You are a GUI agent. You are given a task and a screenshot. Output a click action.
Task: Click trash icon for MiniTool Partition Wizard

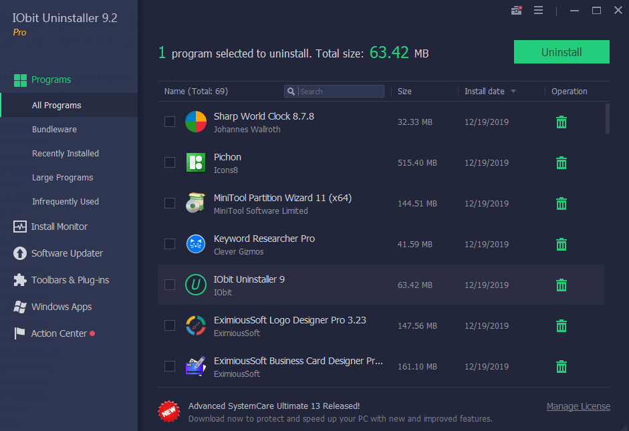point(561,203)
